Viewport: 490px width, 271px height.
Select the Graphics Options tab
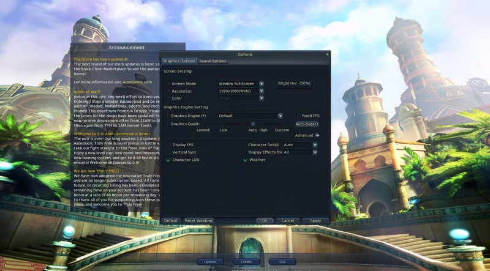[x=179, y=61]
